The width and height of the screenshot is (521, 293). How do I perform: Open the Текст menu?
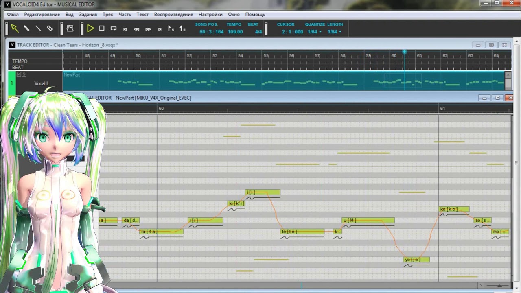coord(142,15)
